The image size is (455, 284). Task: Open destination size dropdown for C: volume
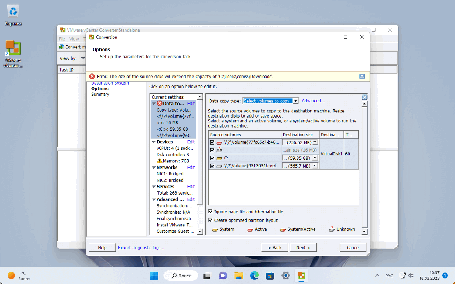coord(315,158)
